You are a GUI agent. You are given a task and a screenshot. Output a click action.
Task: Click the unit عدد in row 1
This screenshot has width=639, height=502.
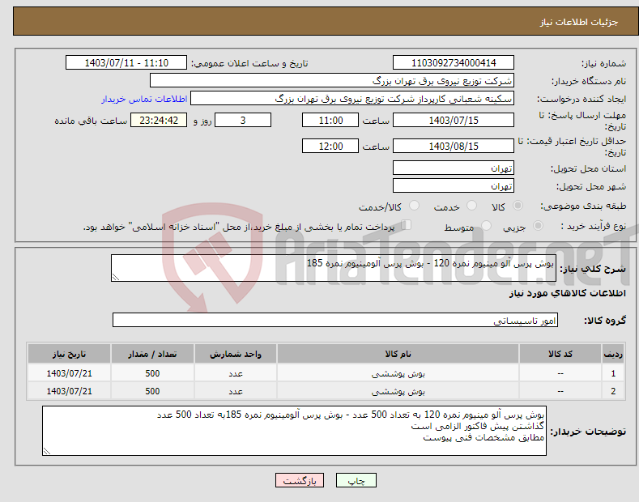click(236, 373)
